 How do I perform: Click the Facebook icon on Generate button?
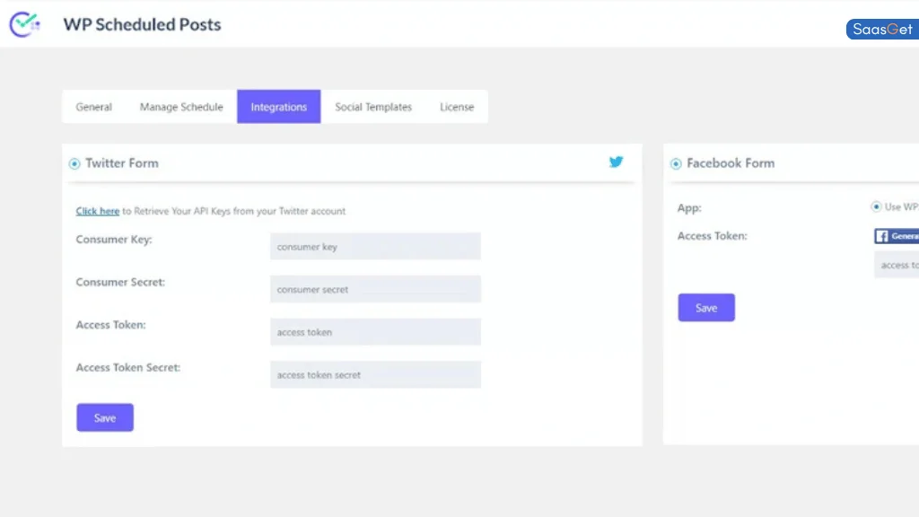click(x=882, y=236)
